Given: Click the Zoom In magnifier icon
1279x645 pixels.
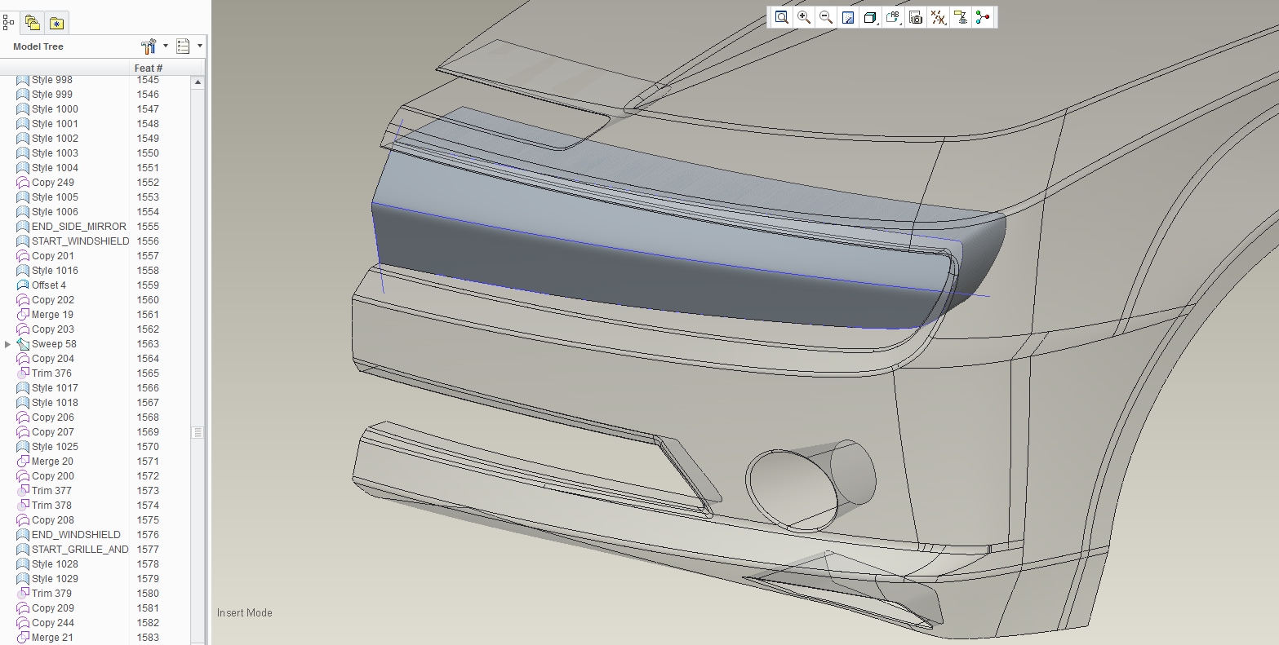Looking at the screenshot, I should click(x=804, y=17).
